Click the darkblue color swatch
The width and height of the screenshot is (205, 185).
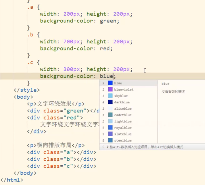[x=110, y=102]
